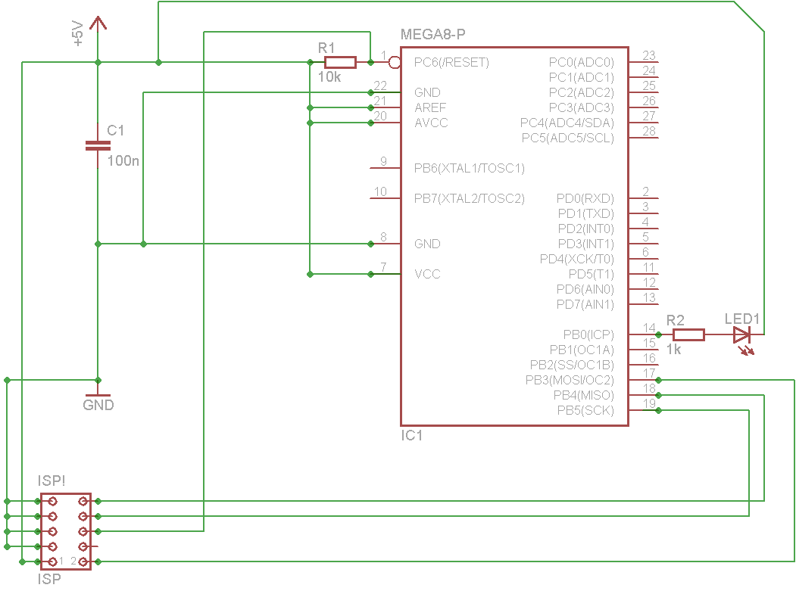
Task: Click the PD7(AIN1) pin label
Action: coord(585,304)
